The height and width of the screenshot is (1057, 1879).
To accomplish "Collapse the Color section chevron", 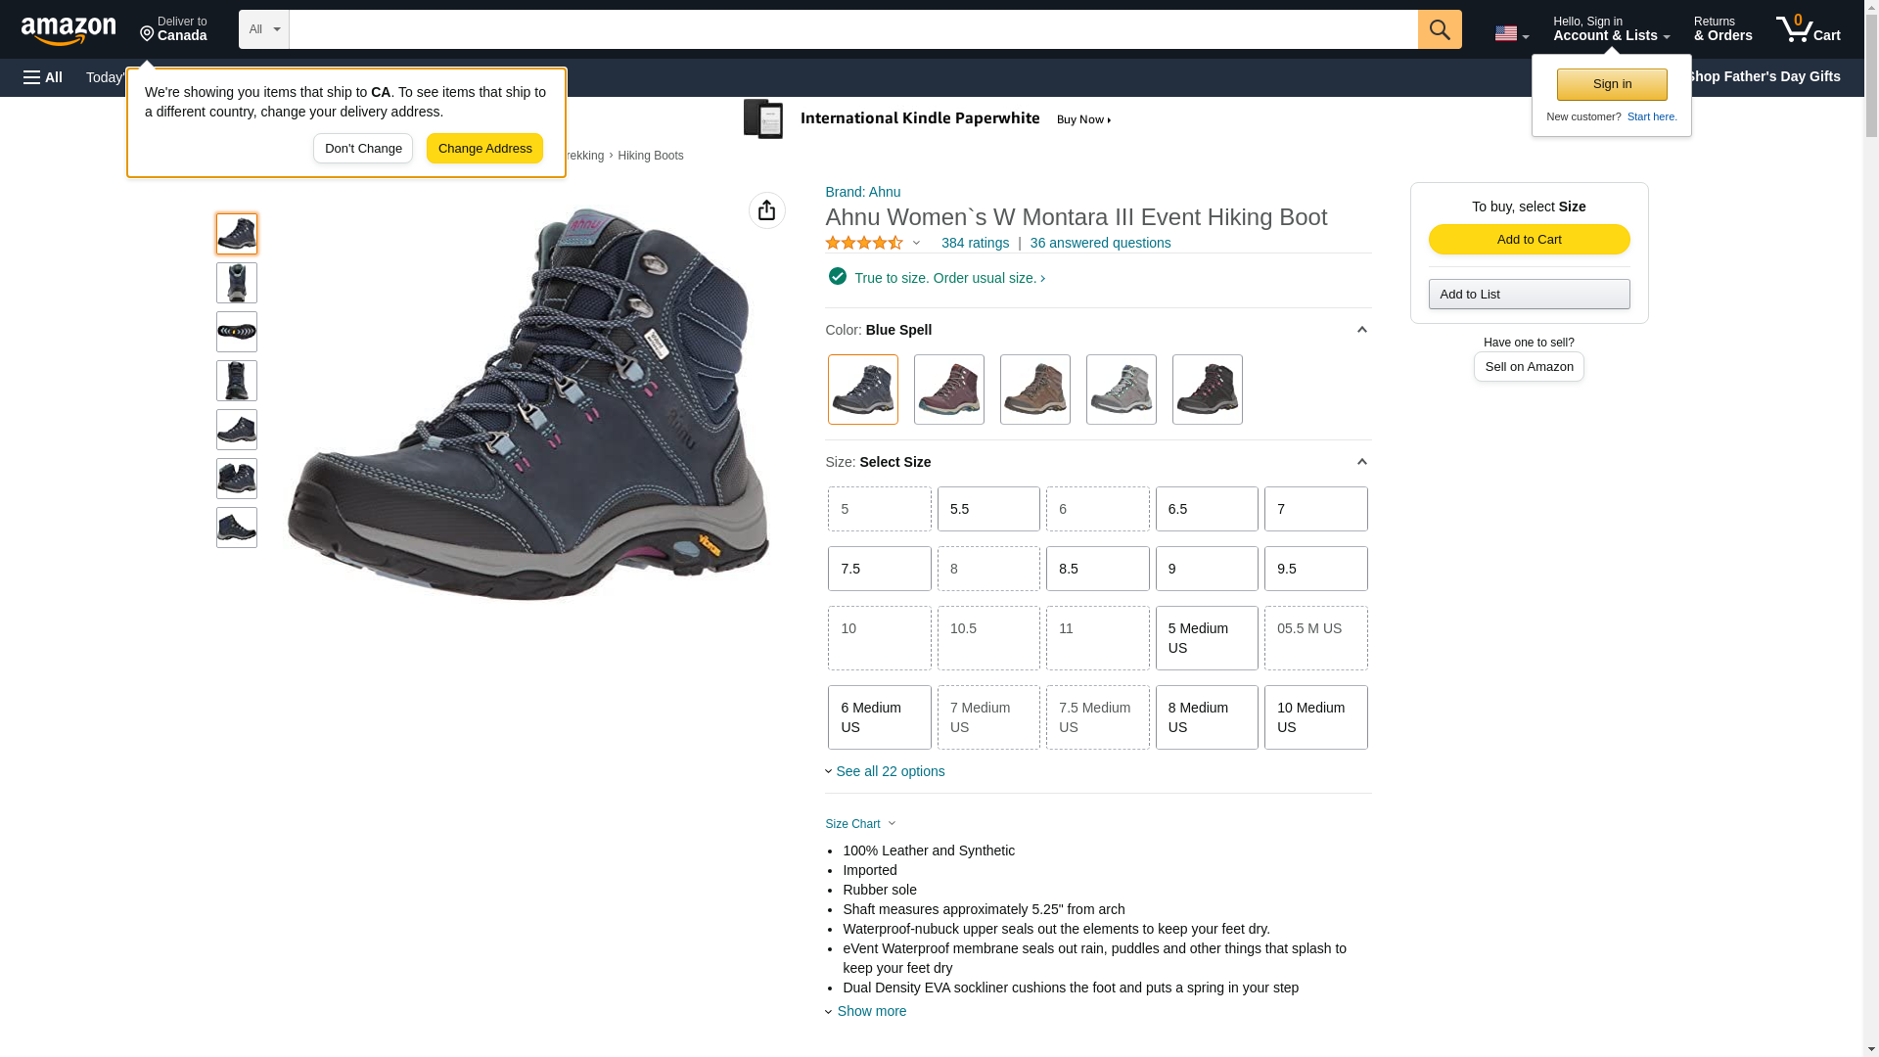I will (x=1361, y=330).
